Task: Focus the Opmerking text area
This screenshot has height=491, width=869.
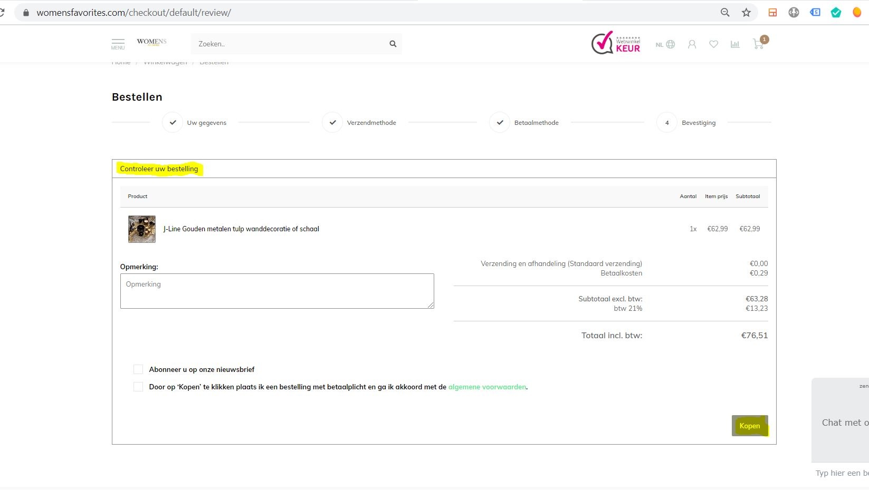Action: [277, 291]
